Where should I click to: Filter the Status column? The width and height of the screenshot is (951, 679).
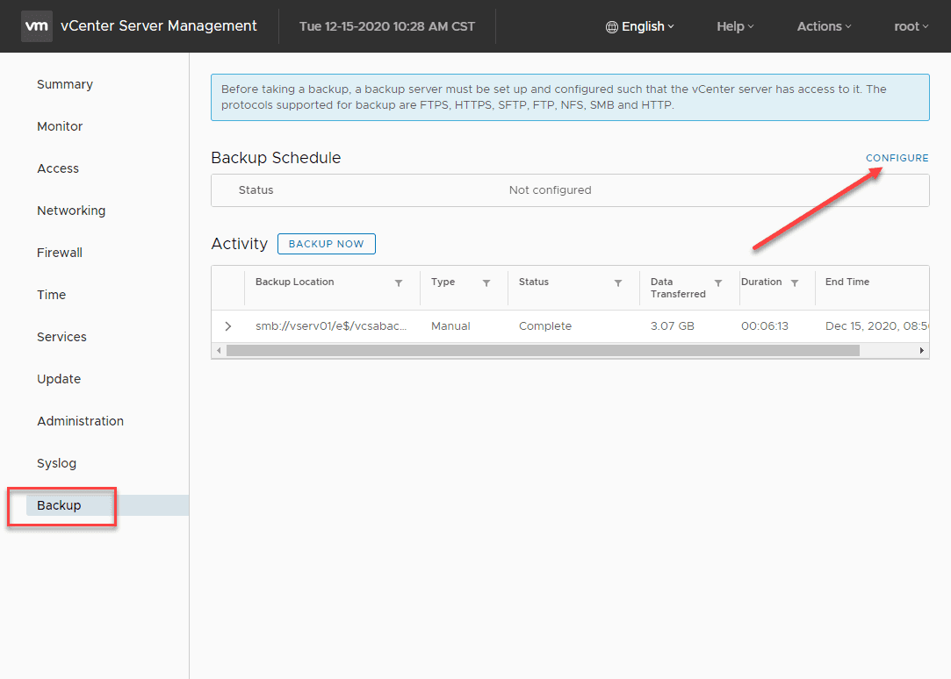click(618, 282)
